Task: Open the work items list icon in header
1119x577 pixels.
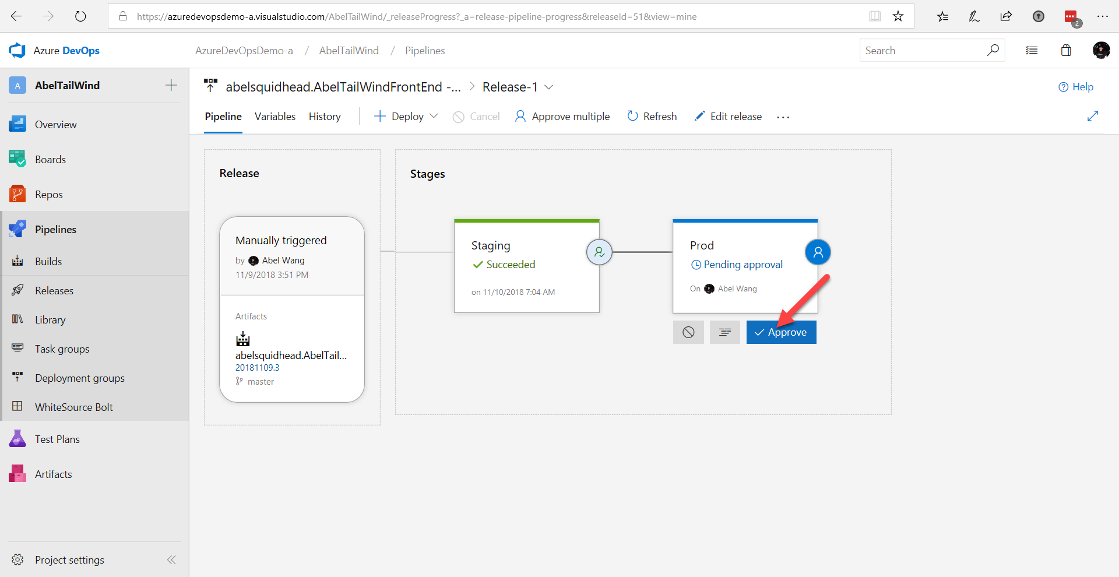Action: pyautogui.click(x=1032, y=50)
